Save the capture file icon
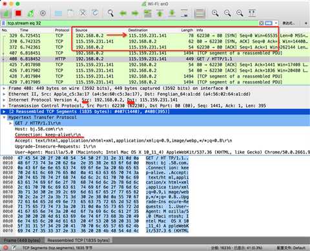This screenshot has height=251, width=310. (x=70, y=14)
